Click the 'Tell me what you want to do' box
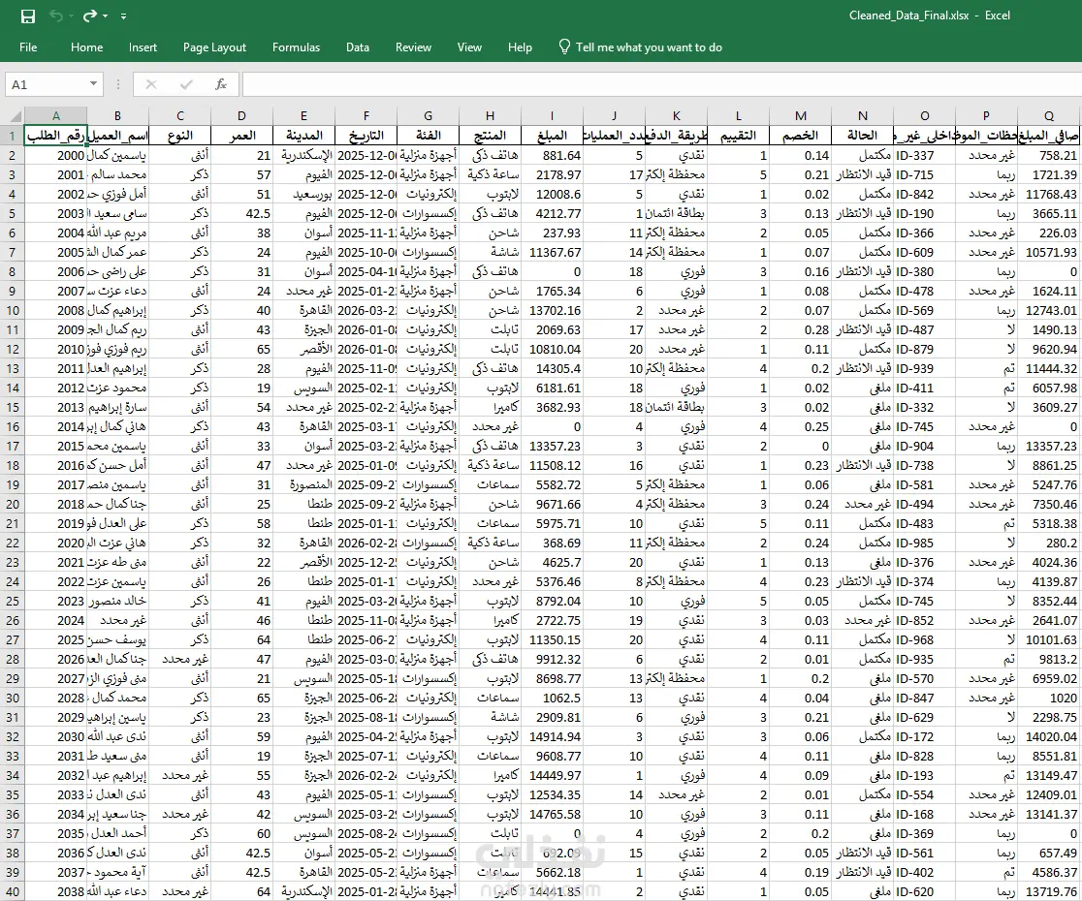 [x=649, y=47]
